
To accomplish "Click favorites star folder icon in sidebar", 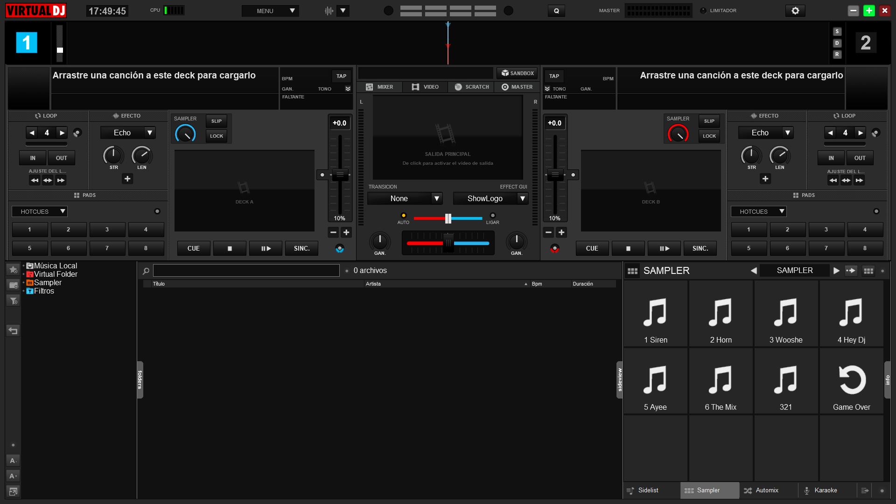I will 13,270.
